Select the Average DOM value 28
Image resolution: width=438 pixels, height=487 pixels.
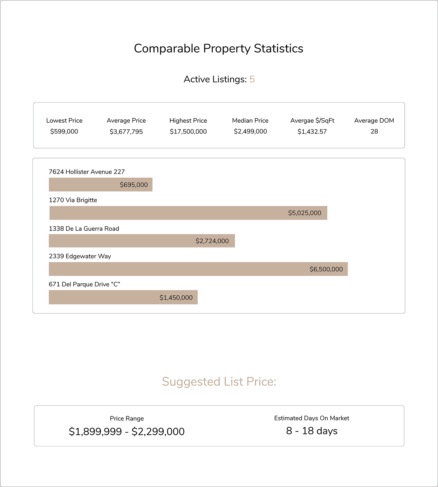click(x=374, y=131)
